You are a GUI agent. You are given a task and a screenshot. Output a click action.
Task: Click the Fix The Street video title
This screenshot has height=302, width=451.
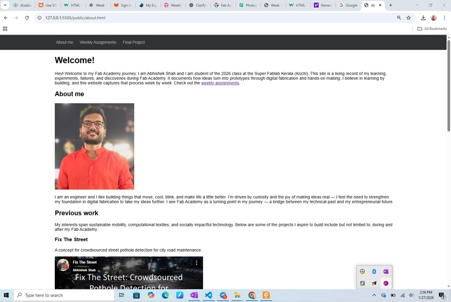(84, 262)
